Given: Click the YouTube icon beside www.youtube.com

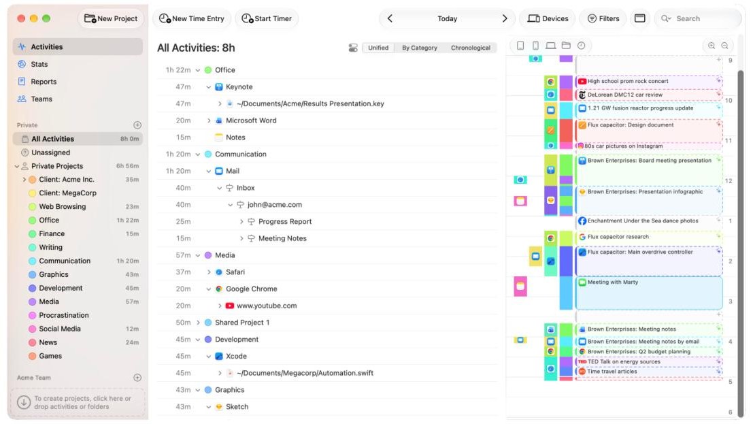Looking at the screenshot, I should [x=230, y=306].
